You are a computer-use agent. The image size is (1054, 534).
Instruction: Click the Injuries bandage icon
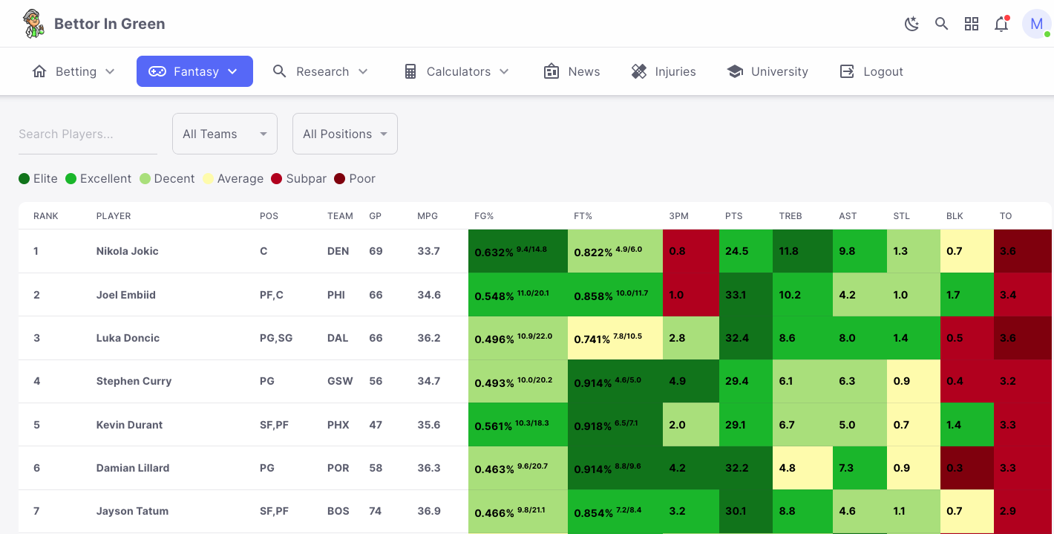(x=639, y=71)
